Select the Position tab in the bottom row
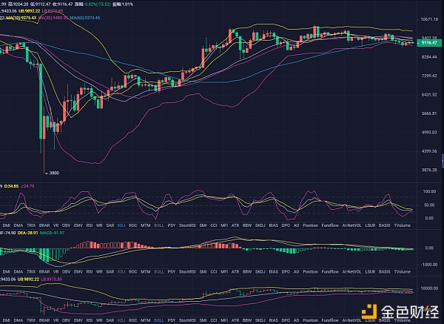The image size is (444, 324). click(310, 320)
